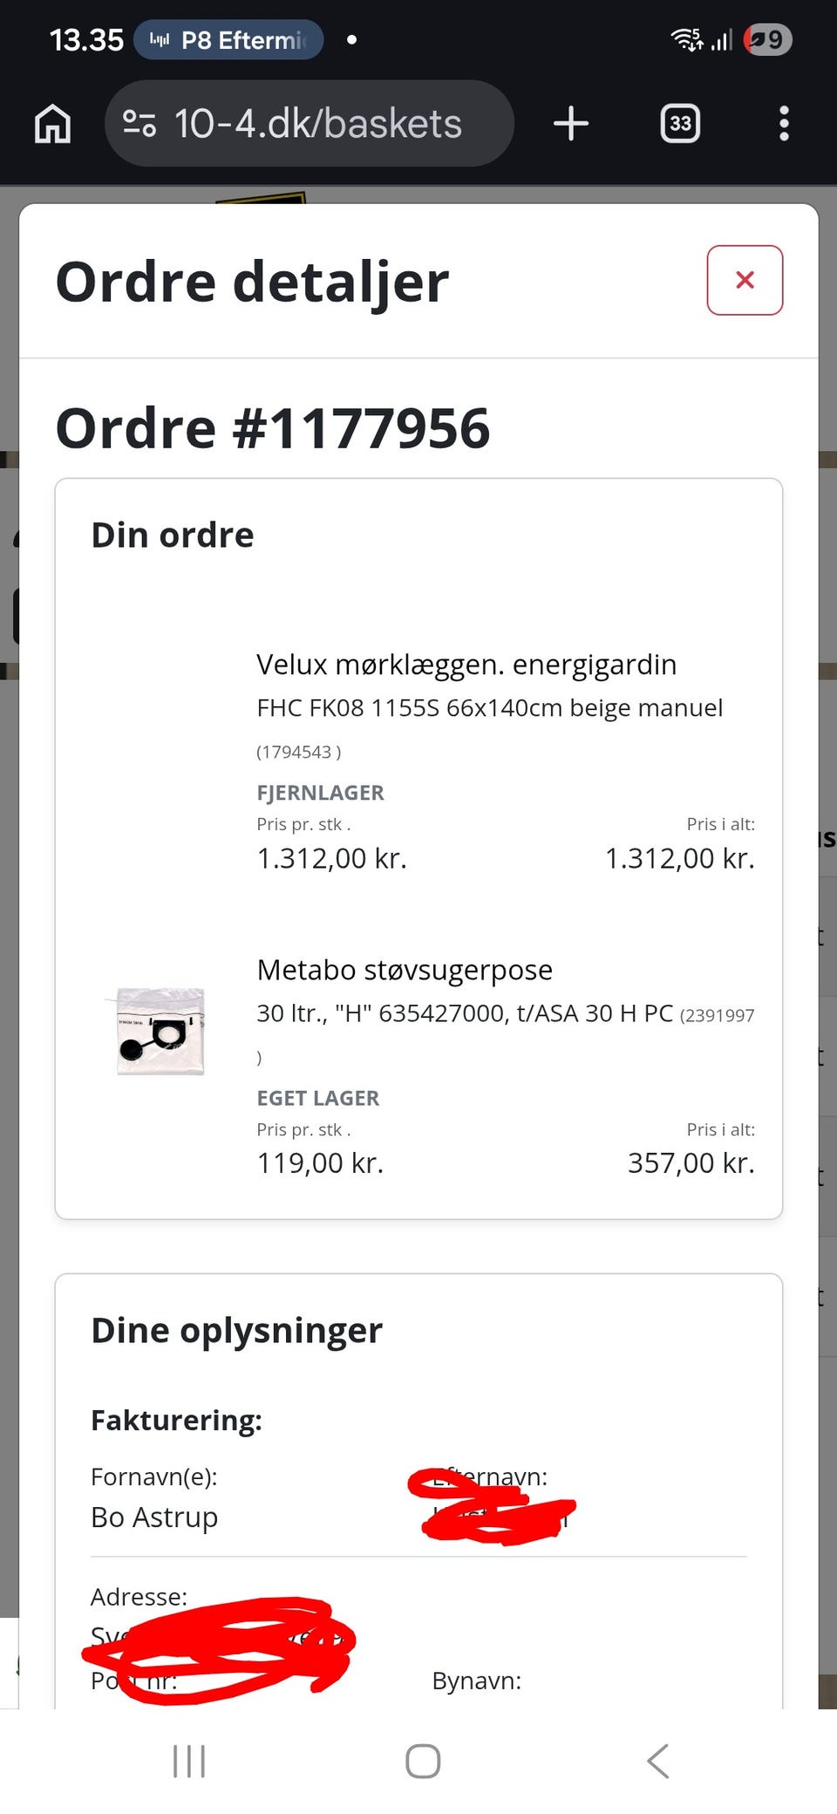
Task: Open the Metabo støvsugerpose product title
Action: click(x=405, y=970)
